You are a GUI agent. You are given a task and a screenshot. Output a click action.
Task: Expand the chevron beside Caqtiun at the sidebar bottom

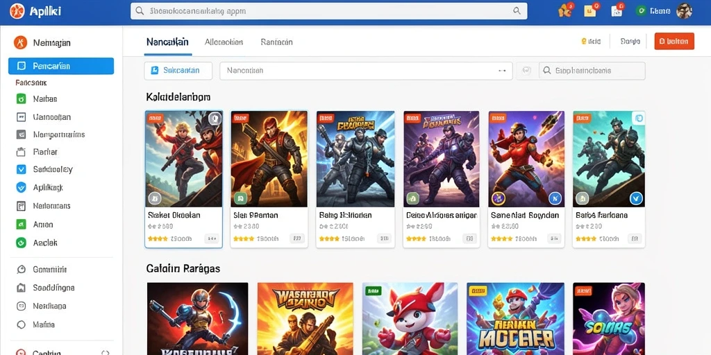coord(106,353)
